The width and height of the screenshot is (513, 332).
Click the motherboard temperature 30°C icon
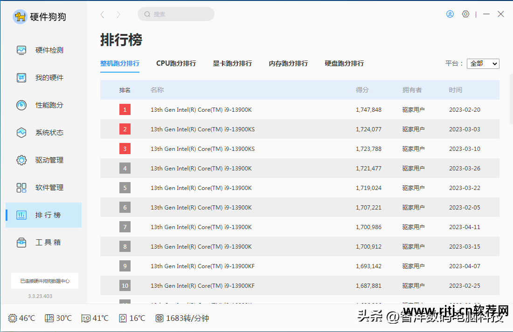[x=49, y=318]
